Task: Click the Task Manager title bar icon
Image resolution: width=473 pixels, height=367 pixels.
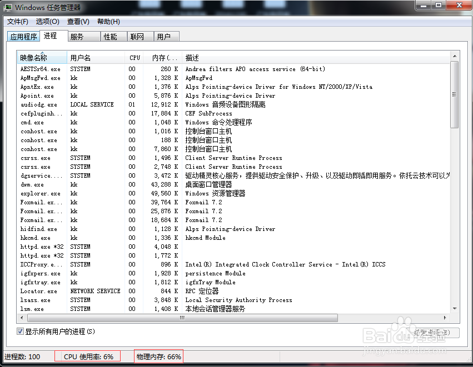Action: click(x=8, y=7)
